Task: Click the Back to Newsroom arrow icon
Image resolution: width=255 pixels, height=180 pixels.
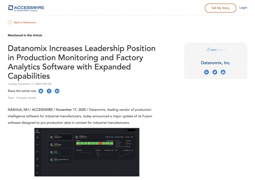Action: [10, 22]
